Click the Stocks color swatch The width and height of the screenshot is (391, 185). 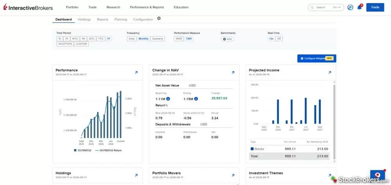click(x=252, y=149)
